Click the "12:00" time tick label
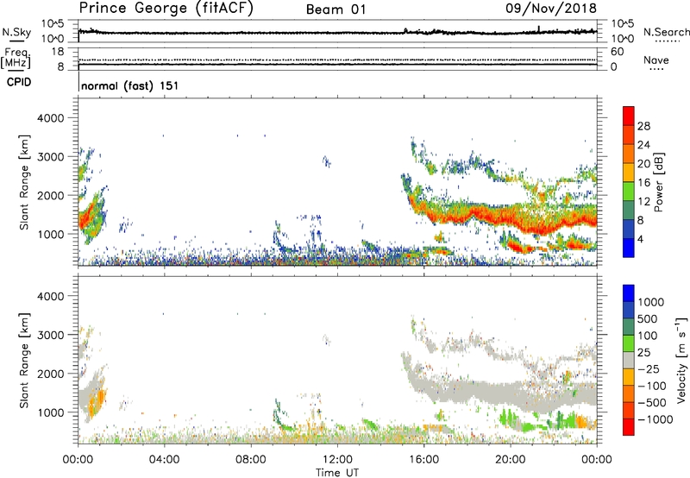 (337, 460)
